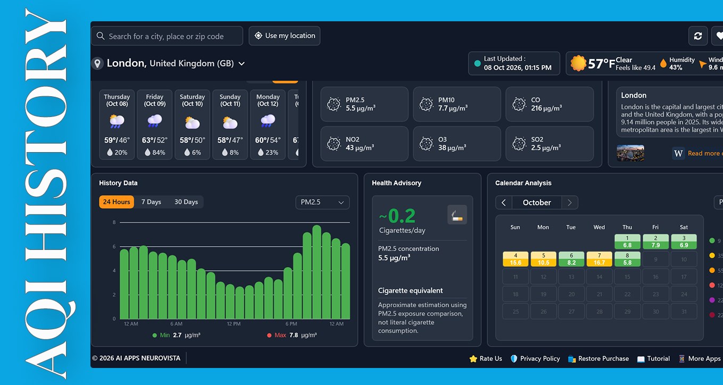Click the October month label
This screenshot has height=385, width=723.
(537, 203)
